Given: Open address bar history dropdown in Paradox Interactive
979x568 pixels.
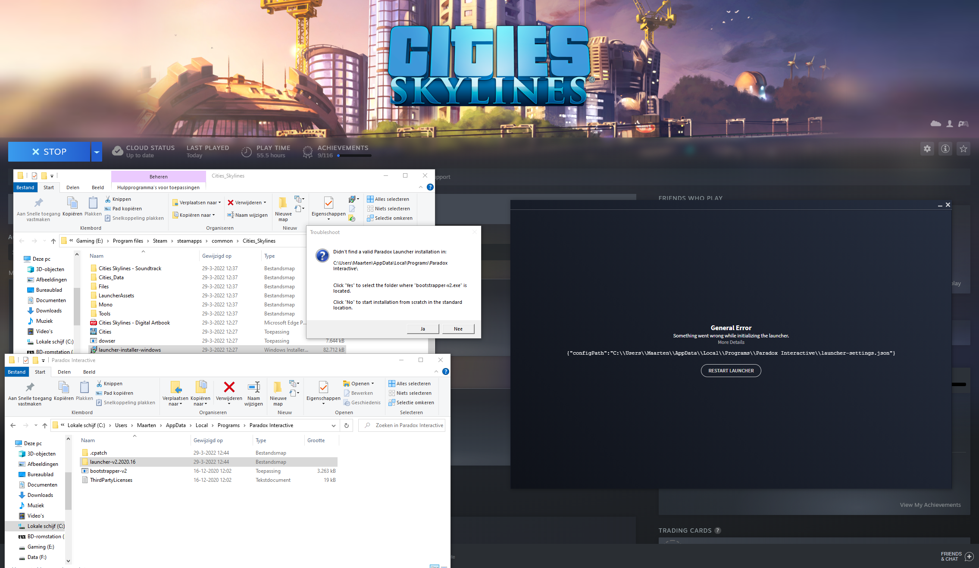Looking at the screenshot, I should coord(333,425).
